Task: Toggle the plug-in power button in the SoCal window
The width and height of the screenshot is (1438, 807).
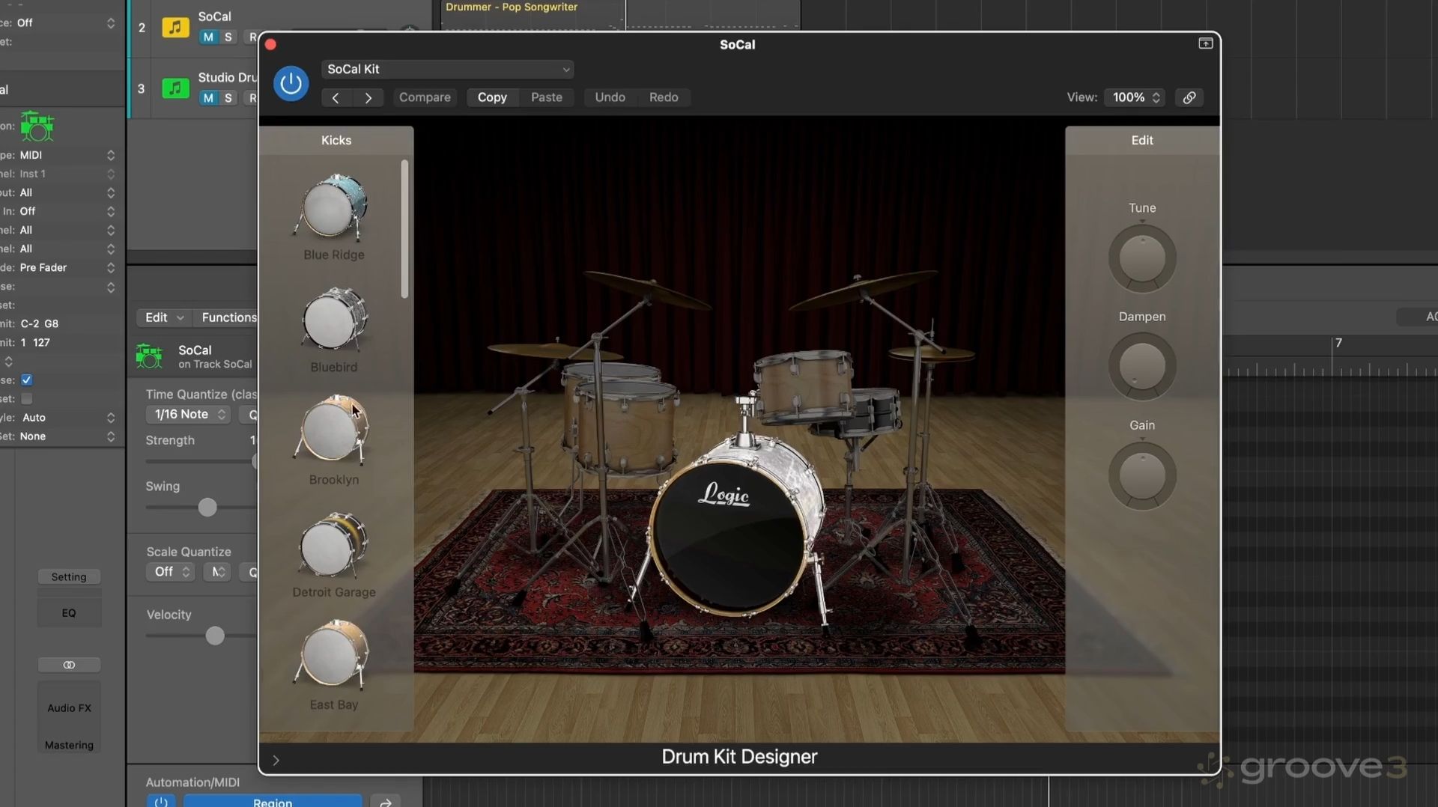Action: (x=291, y=84)
